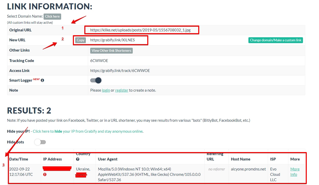Click access link grabify.link/track/6CWWOE text
The height and width of the screenshot is (185, 319).
120,71
